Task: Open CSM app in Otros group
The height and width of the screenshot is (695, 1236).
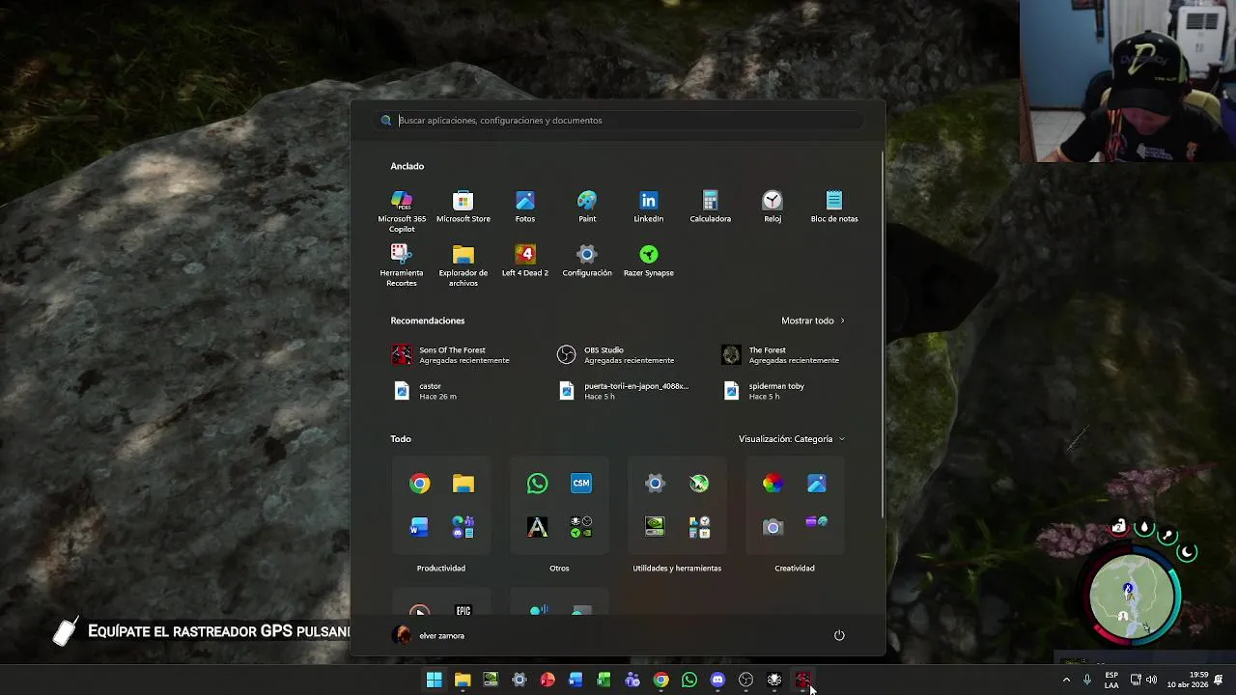Action: 581,484
